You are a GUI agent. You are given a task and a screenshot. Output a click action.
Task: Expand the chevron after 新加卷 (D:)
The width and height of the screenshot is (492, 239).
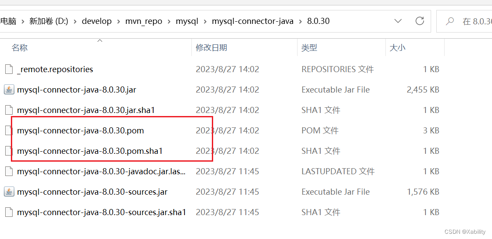coord(75,21)
